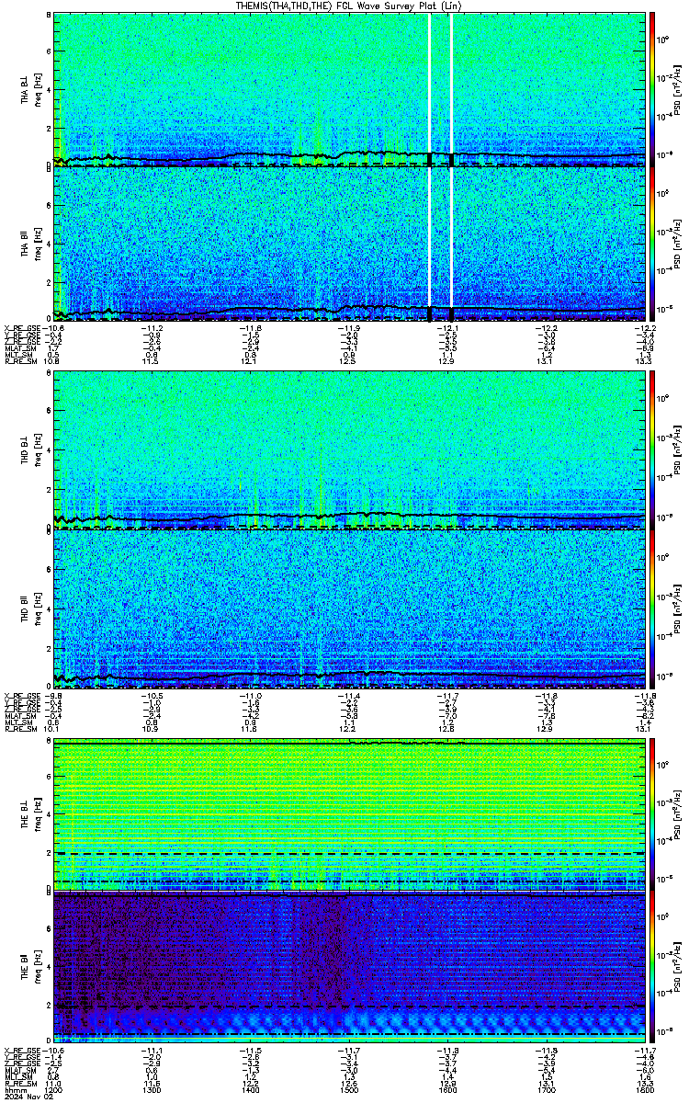Click the 1800 time tick label
This screenshot has height=1103, width=689.
click(x=647, y=1088)
